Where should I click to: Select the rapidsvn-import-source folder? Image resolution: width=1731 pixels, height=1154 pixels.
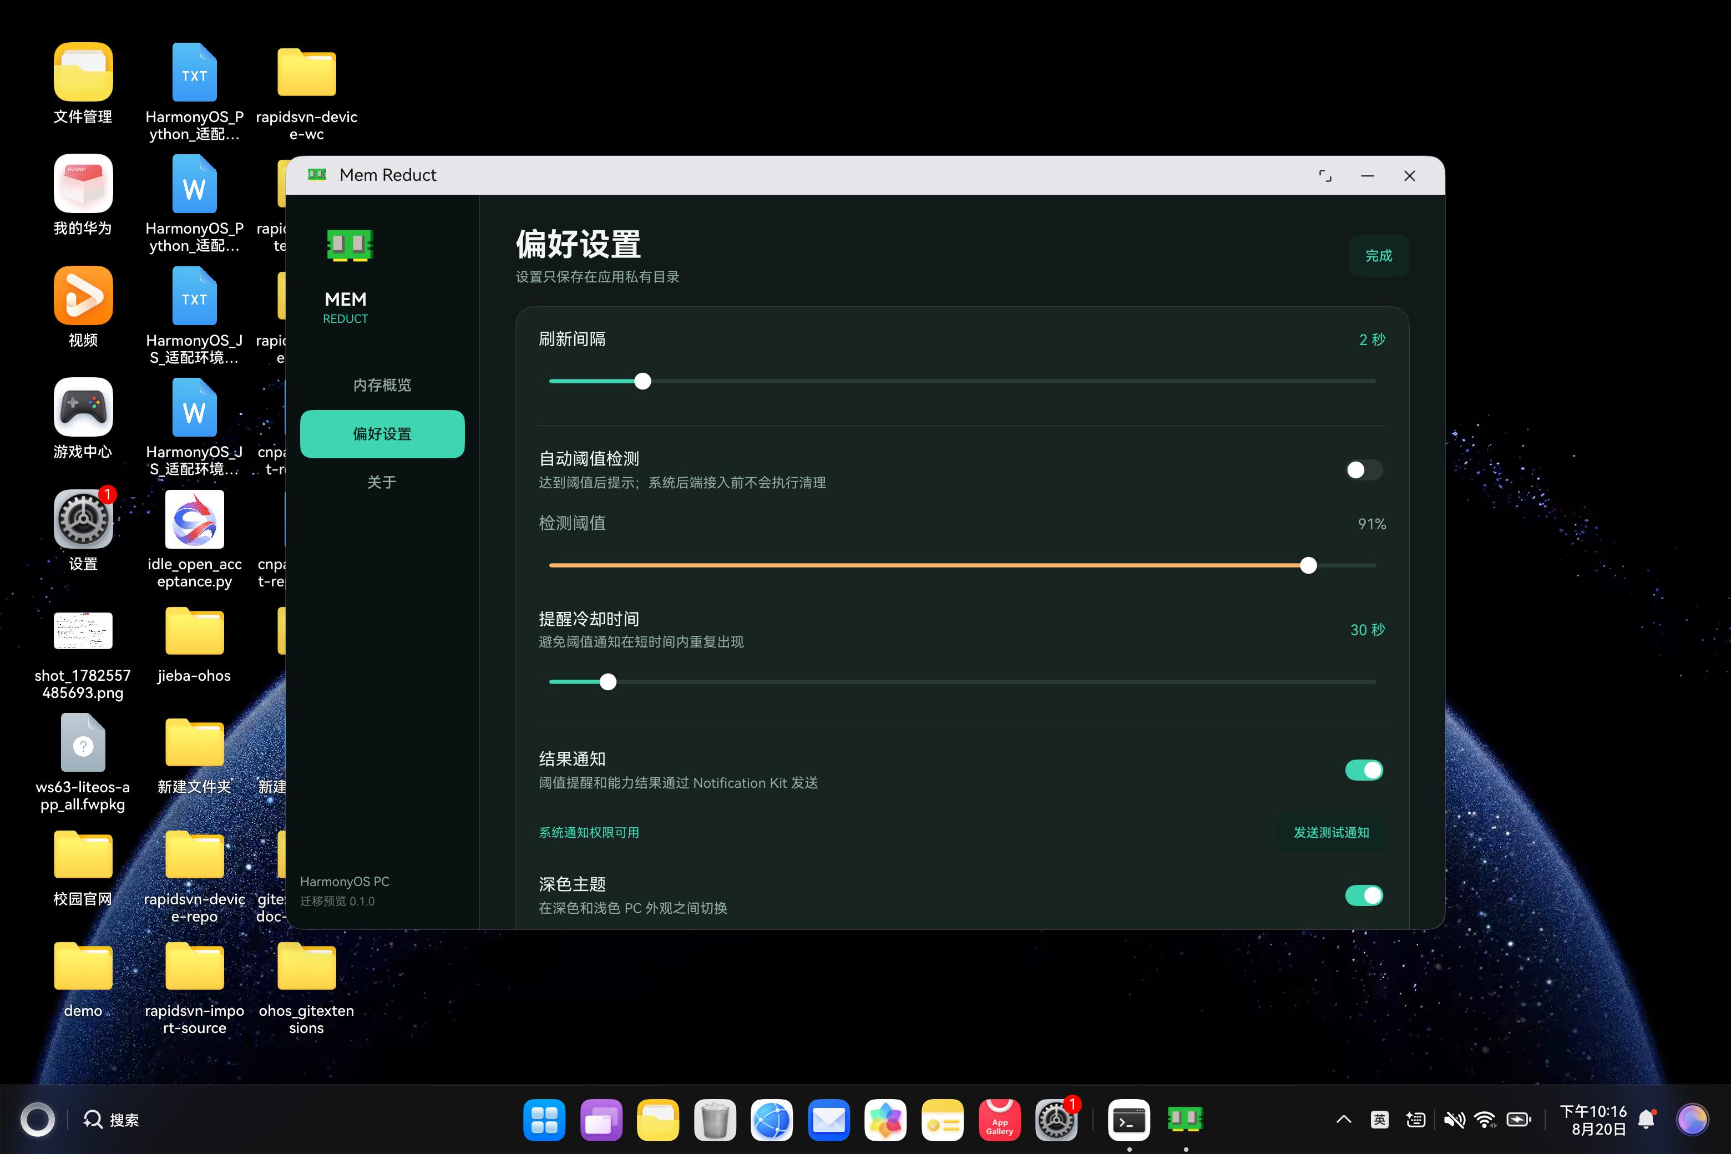194,966
